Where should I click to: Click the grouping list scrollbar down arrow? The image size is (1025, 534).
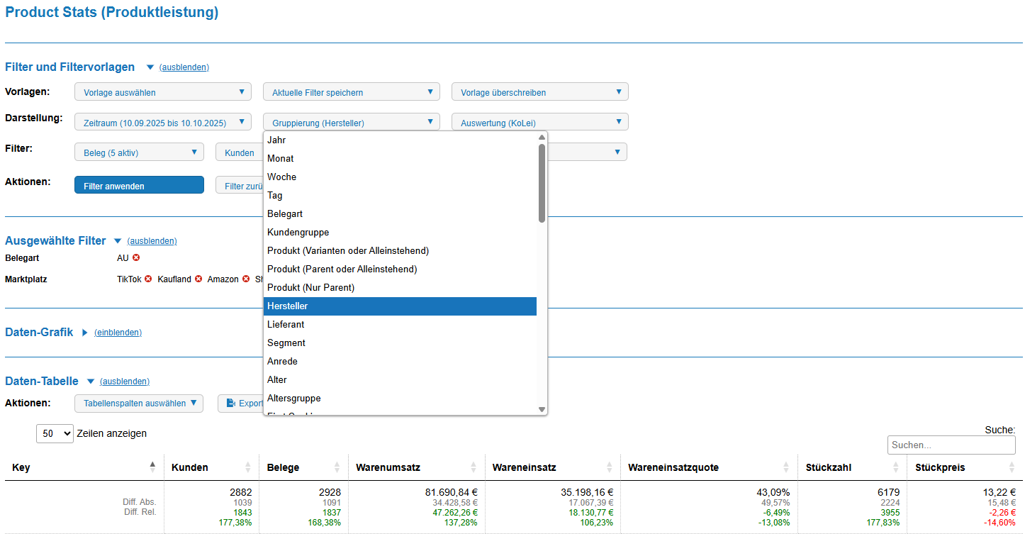542,409
